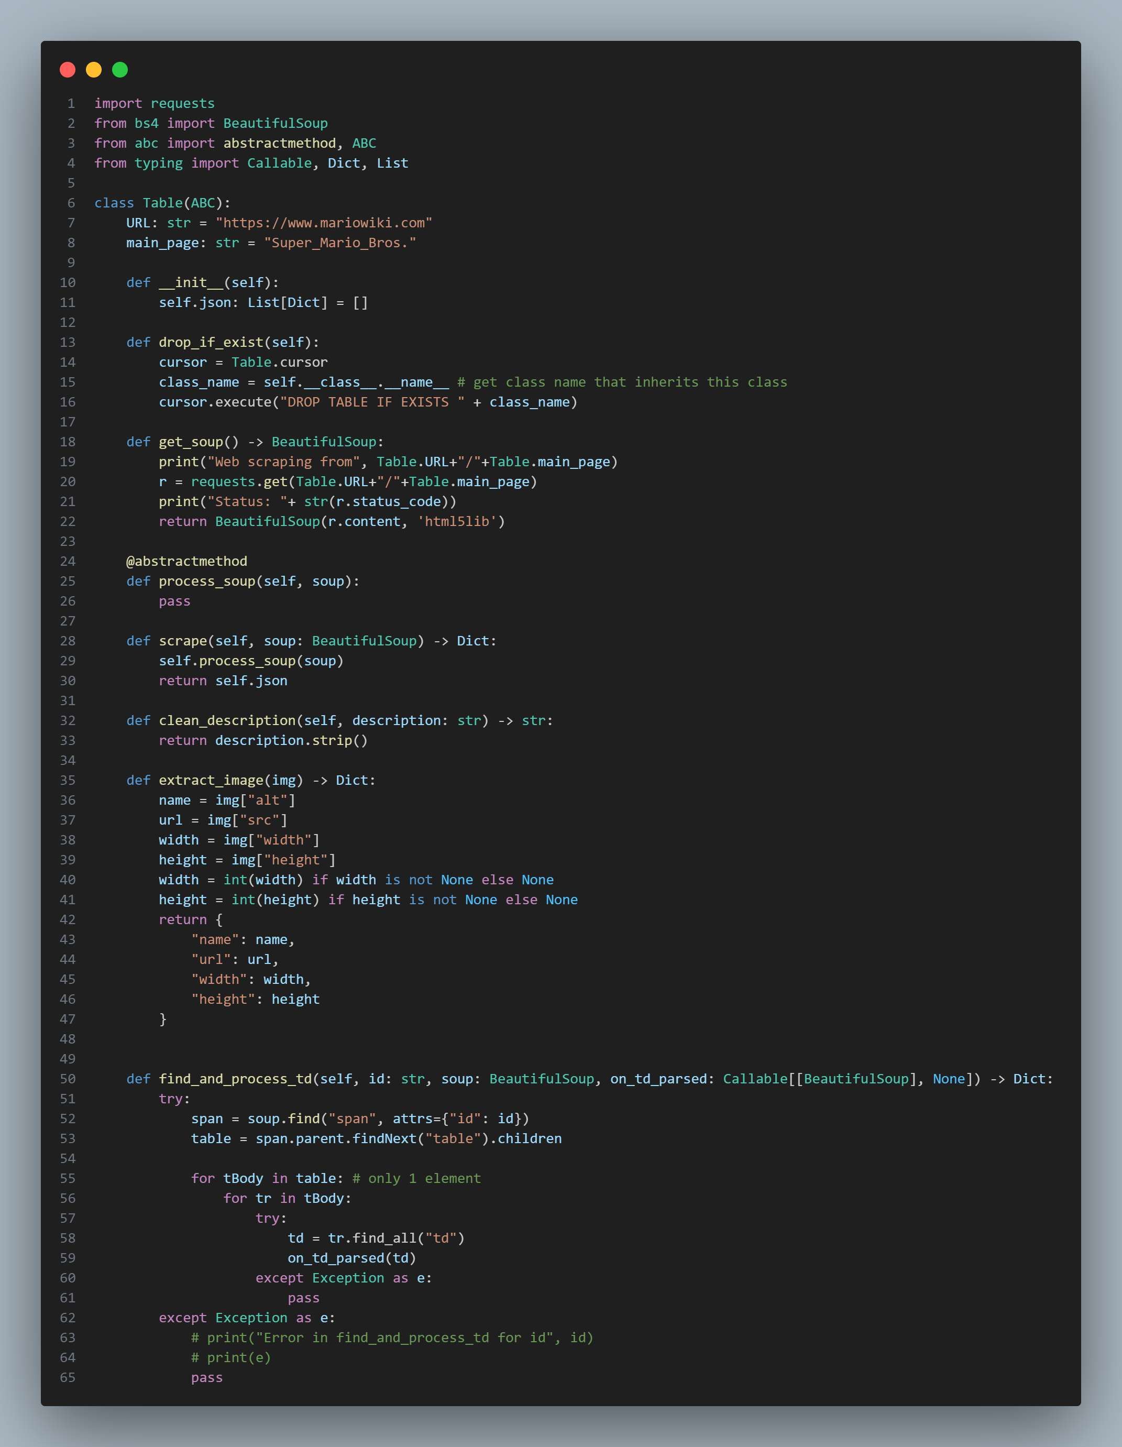Click line number 1 in gutter
Screen dimensions: 1122x1447
click(71, 103)
